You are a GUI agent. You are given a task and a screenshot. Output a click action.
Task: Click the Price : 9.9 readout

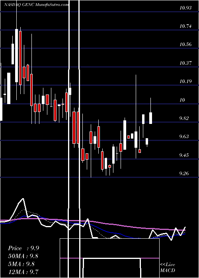click(23, 248)
